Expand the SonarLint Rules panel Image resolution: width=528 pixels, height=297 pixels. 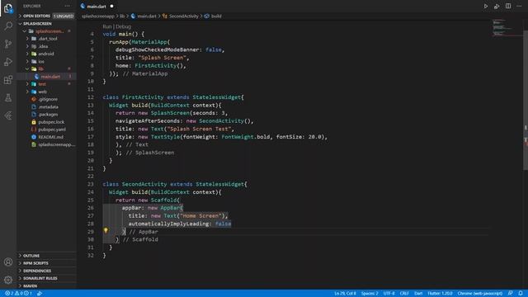(47, 278)
